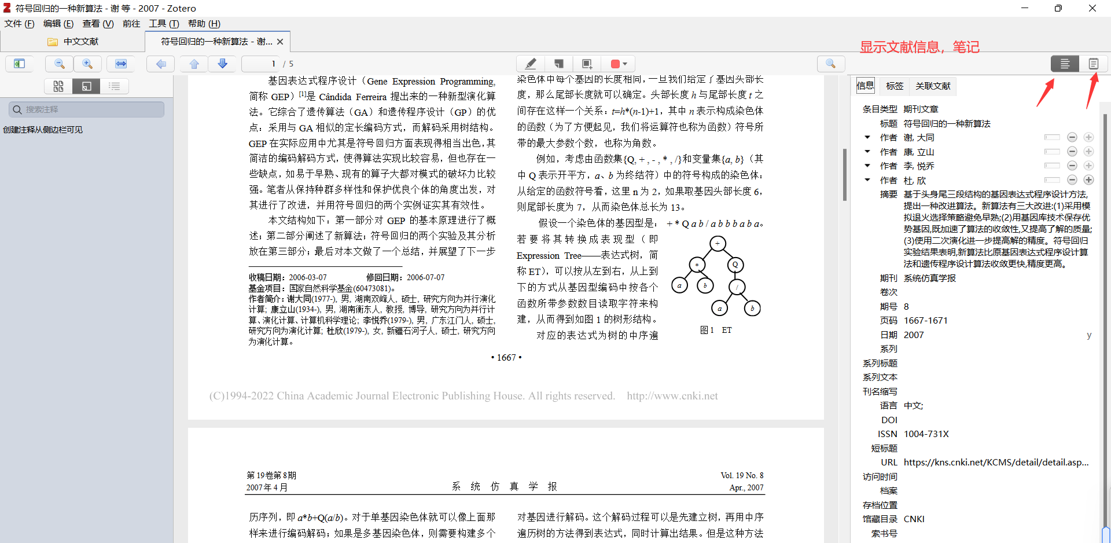The image size is (1111, 543).
Task: Edit the title 符号回归的一种新算法
Action: click(x=947, y=123)
